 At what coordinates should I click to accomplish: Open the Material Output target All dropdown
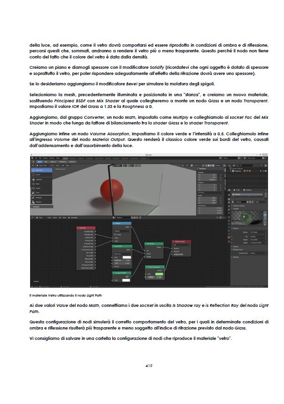coord(181,245)
